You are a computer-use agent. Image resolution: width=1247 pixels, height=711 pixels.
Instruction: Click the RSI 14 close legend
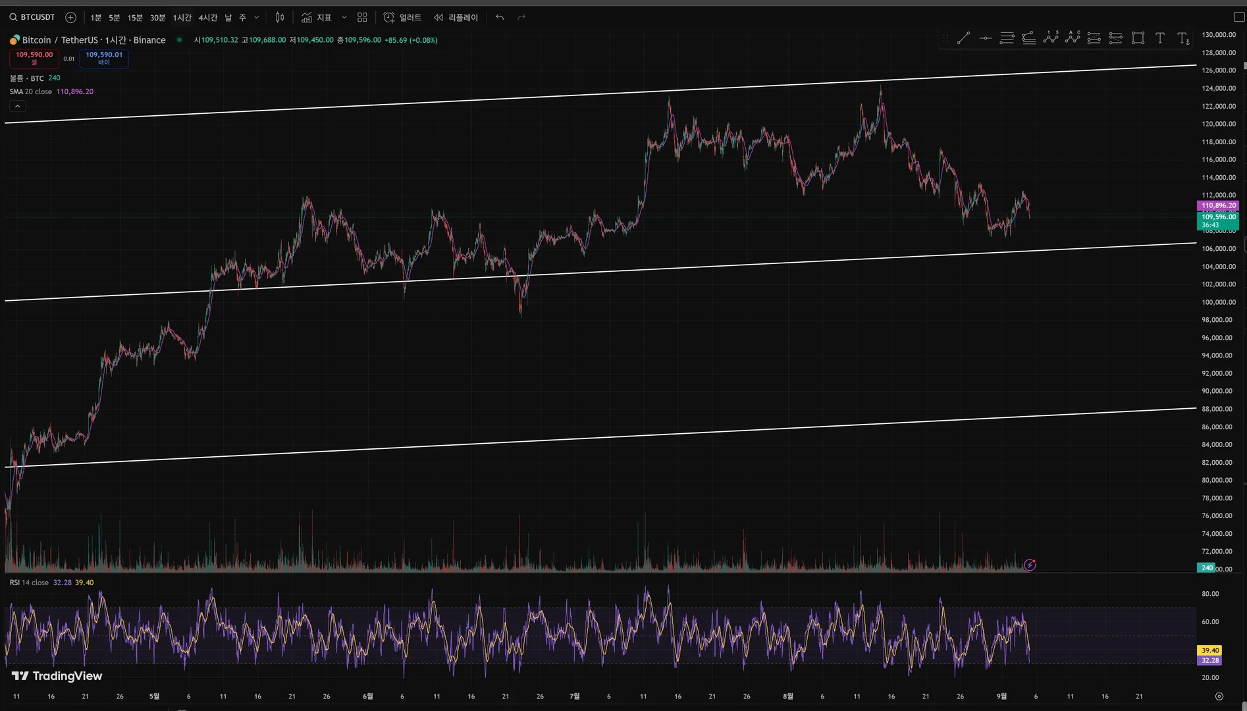29,583
